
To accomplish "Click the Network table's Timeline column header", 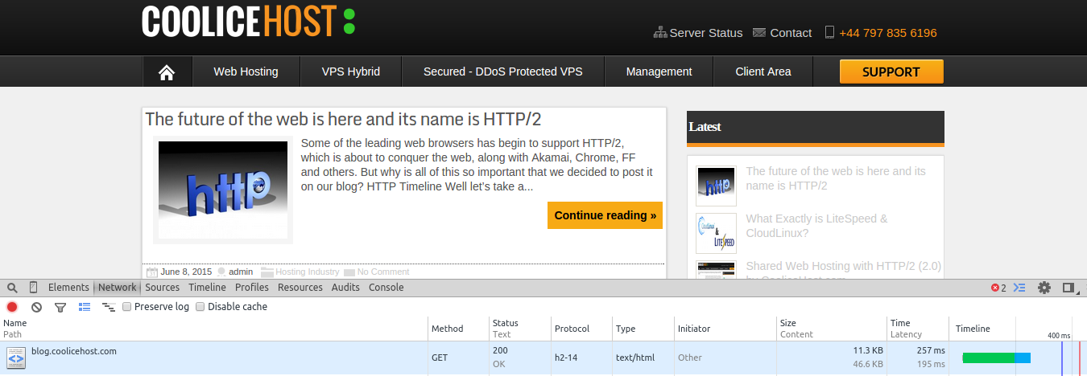I will pyautogui.click(x=1019, y=329).
